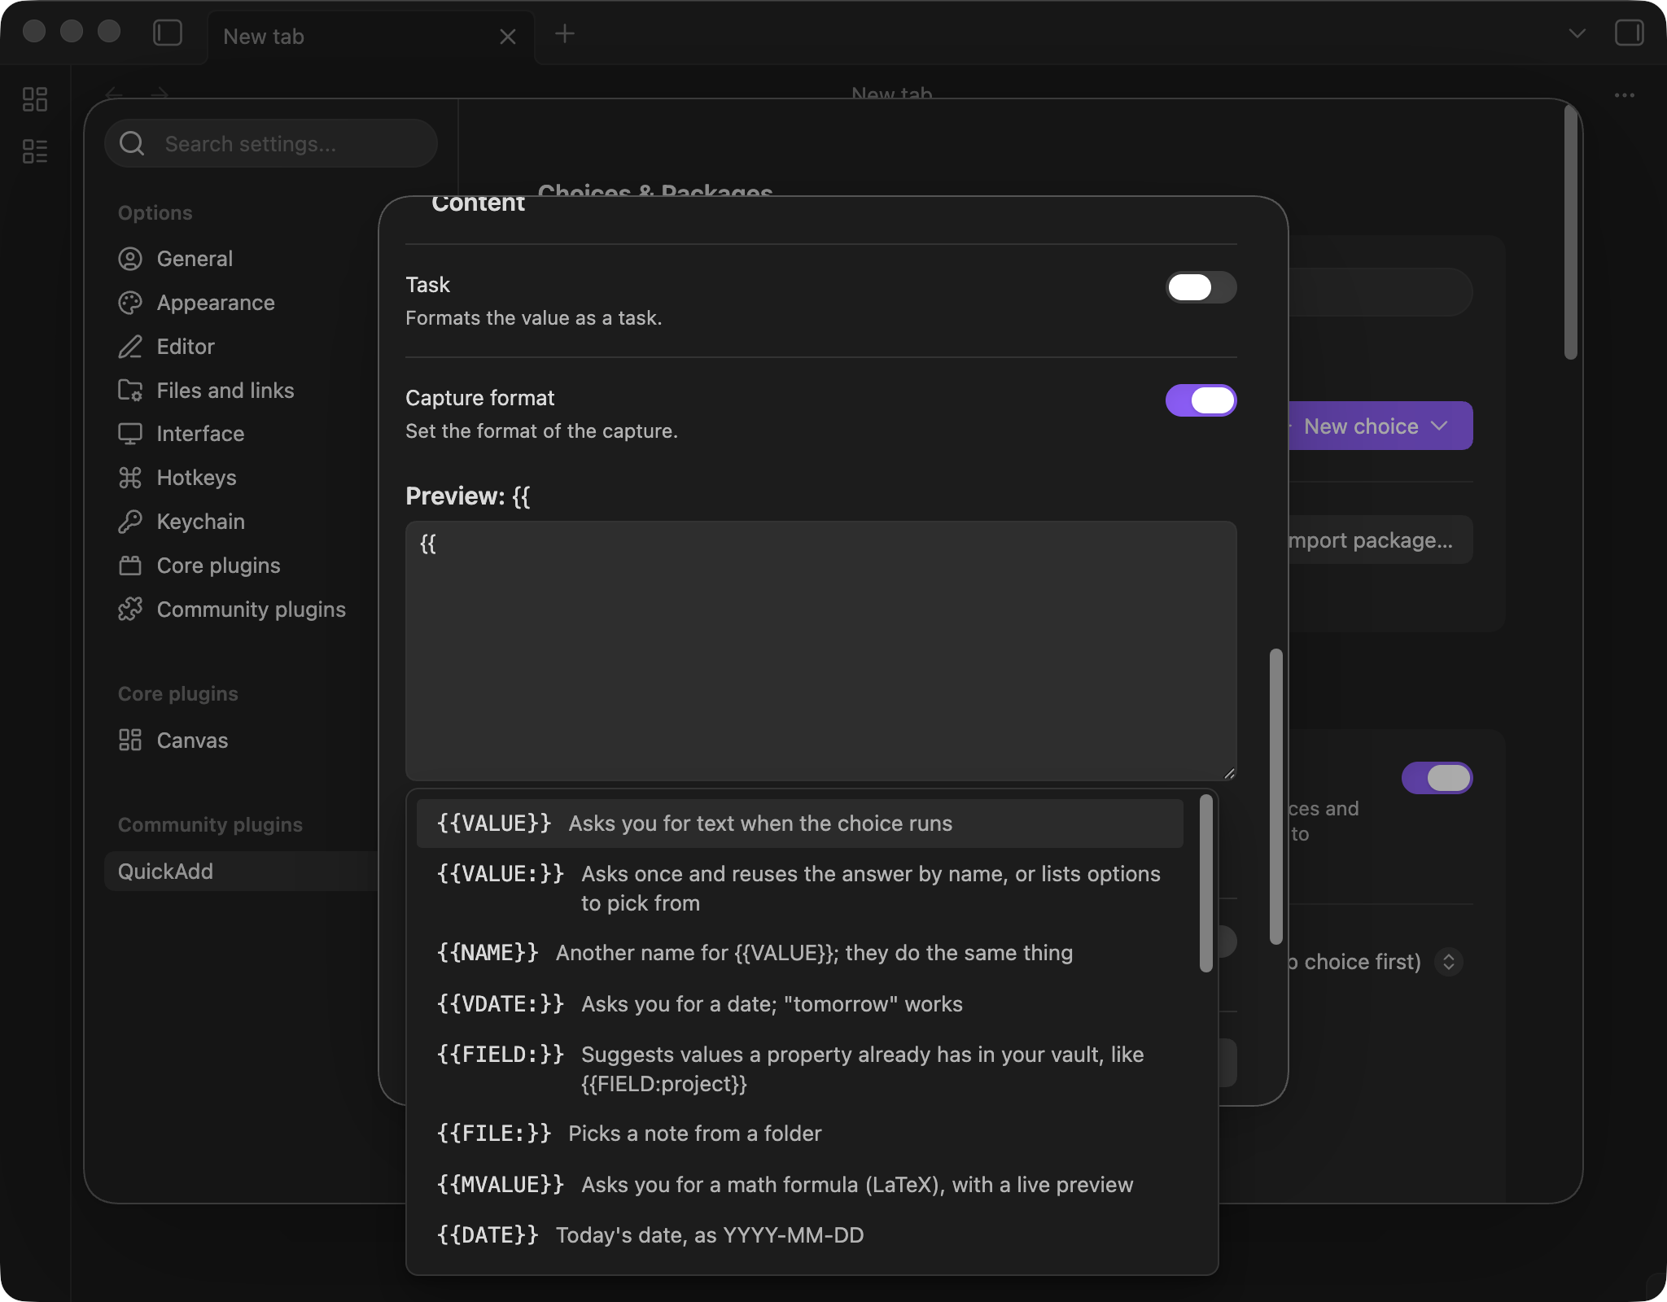Open the New choice dropdown
This screenshot has width=1667, height=1302.
1380,426
